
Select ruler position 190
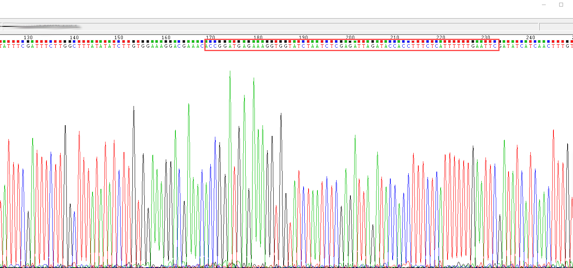click(x=304, y=37)
